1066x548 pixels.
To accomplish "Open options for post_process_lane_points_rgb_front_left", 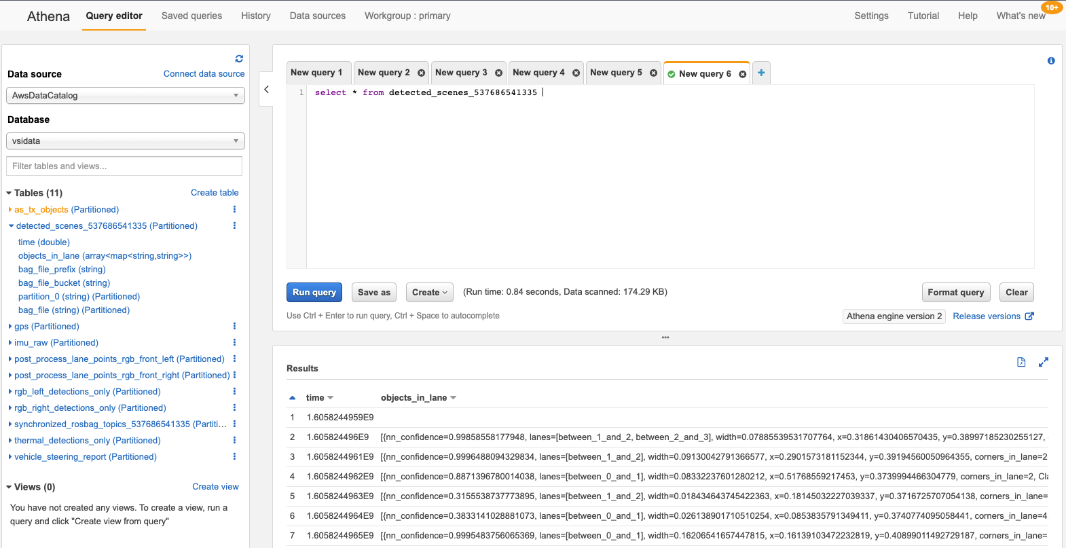I will tap(234, 359).
